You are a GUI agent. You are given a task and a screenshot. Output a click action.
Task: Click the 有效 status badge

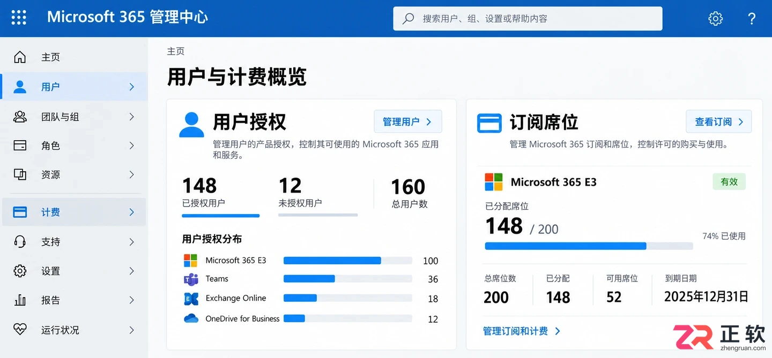(729, 182)
